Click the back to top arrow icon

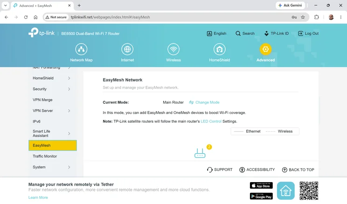pos(285,169)
